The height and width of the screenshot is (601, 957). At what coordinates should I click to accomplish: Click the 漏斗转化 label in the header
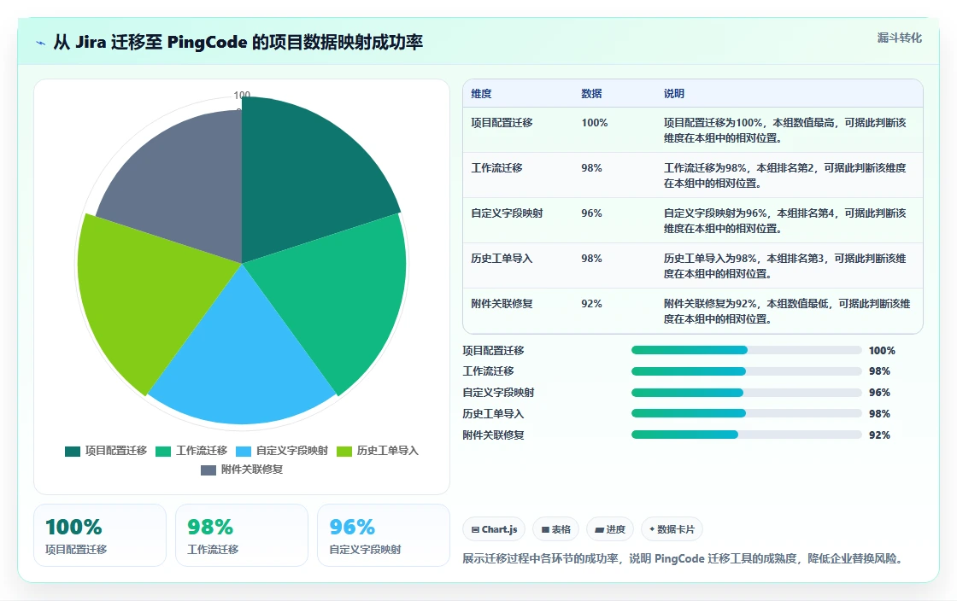tap(899, 38)
